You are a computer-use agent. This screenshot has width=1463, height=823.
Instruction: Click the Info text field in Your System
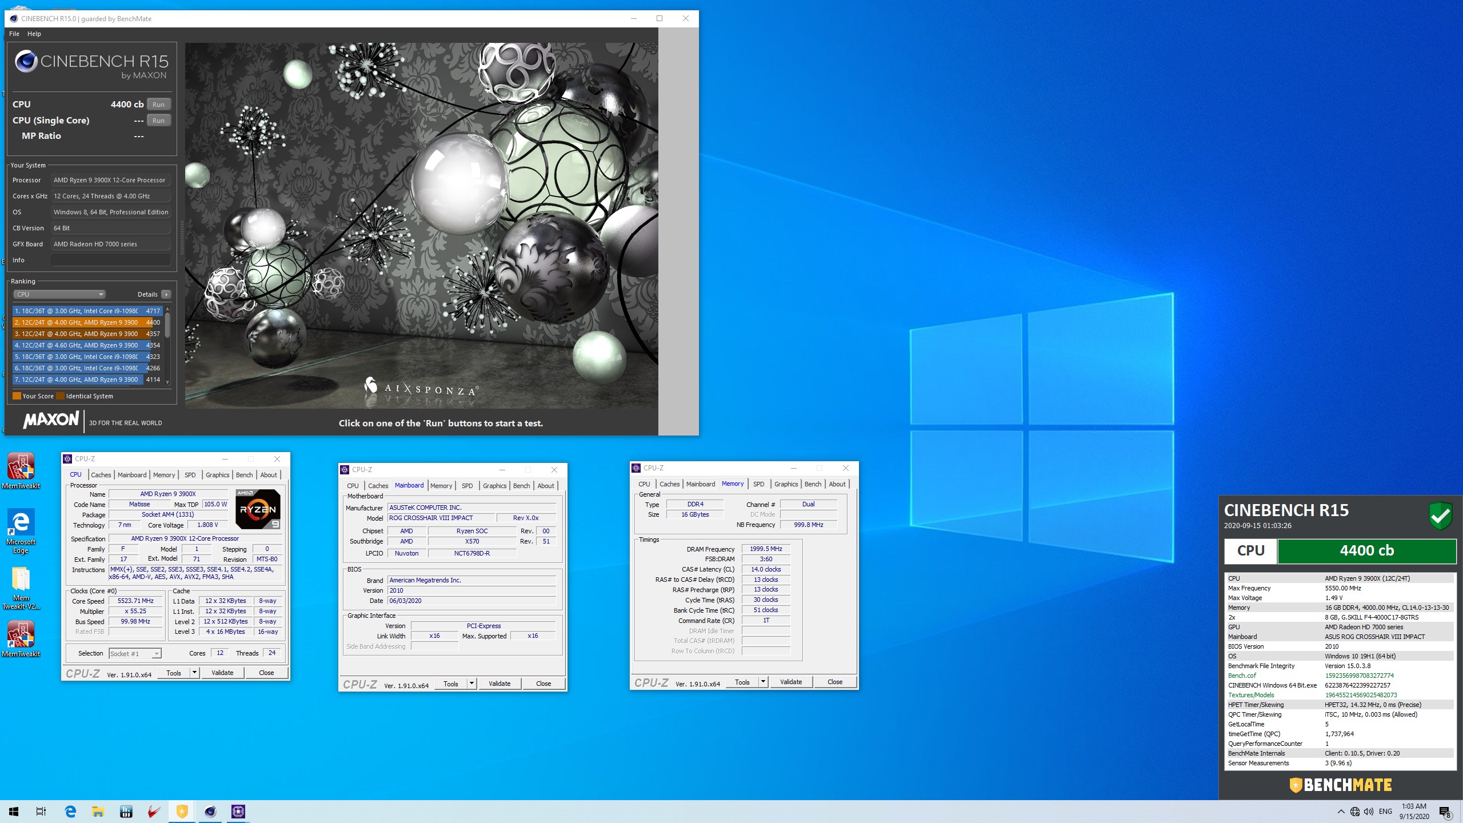click(x=111, y=260)
